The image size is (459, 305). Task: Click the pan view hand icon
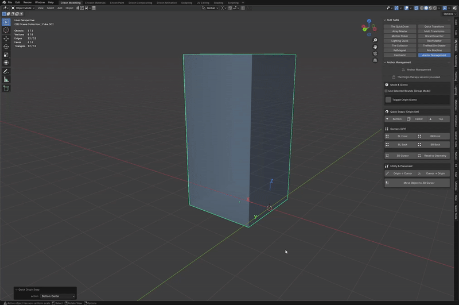point(375,47)
